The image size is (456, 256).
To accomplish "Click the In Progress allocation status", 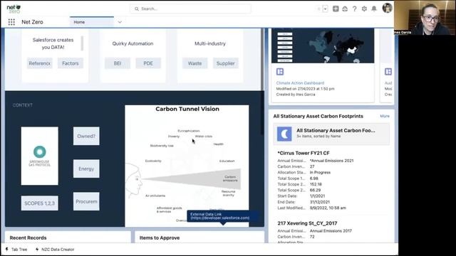I will click(x=320, y=172).
